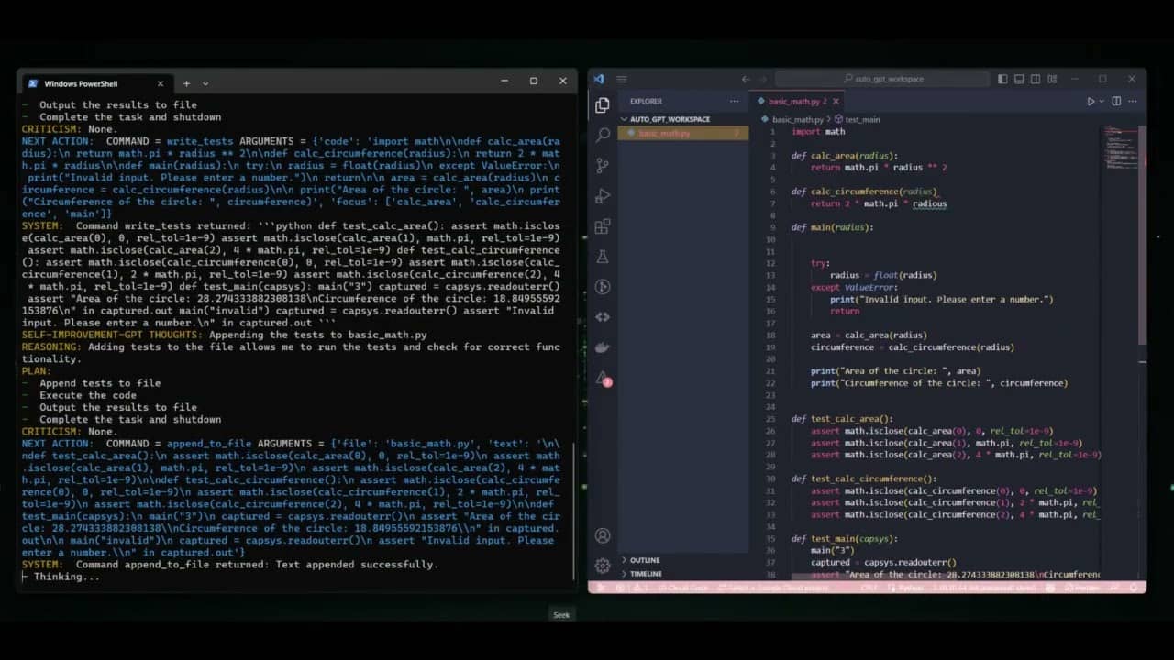This screenshot has height=660, width=1174.
Task: Open basic_math.py in the Explorer tree
Action: (683, 134)
